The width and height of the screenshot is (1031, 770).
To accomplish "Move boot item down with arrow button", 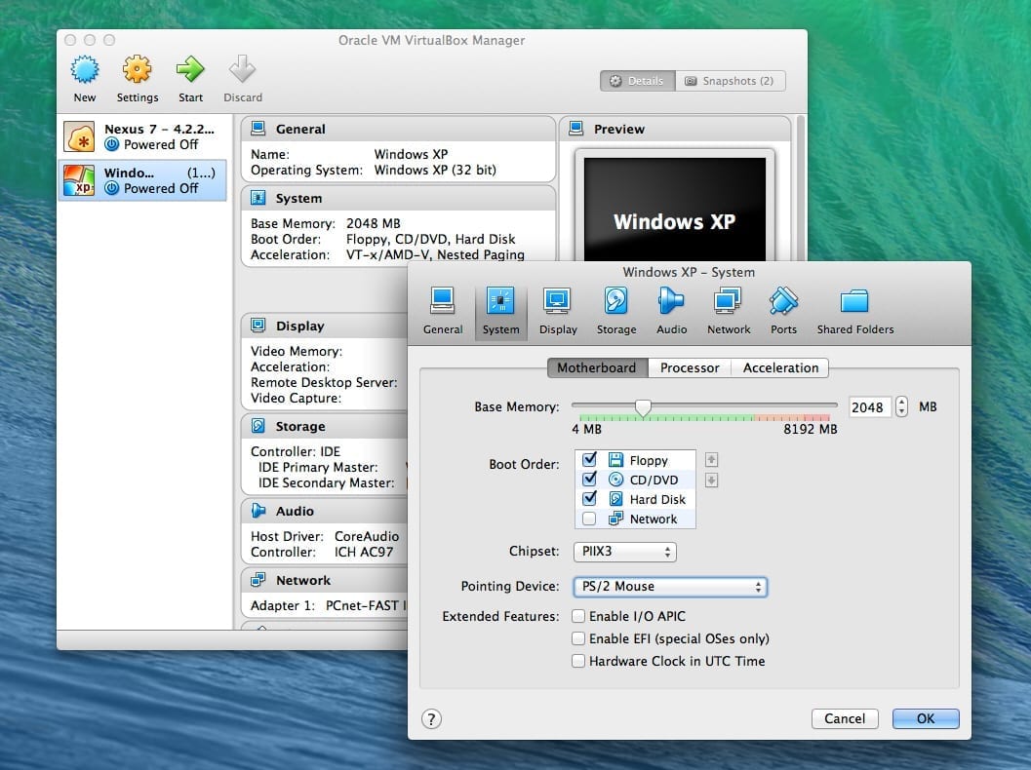I will pyautogui.click(x=711, y=481).
